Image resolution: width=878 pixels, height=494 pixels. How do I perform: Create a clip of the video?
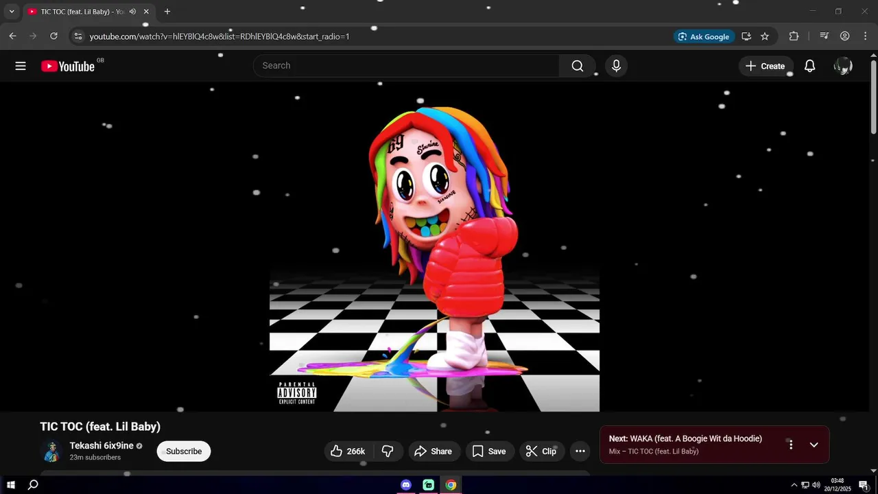(x=541, y=451)
